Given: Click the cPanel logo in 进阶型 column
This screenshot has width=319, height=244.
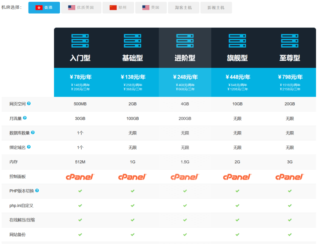Looking at the screenshot, I should click(x=185, y=177).
